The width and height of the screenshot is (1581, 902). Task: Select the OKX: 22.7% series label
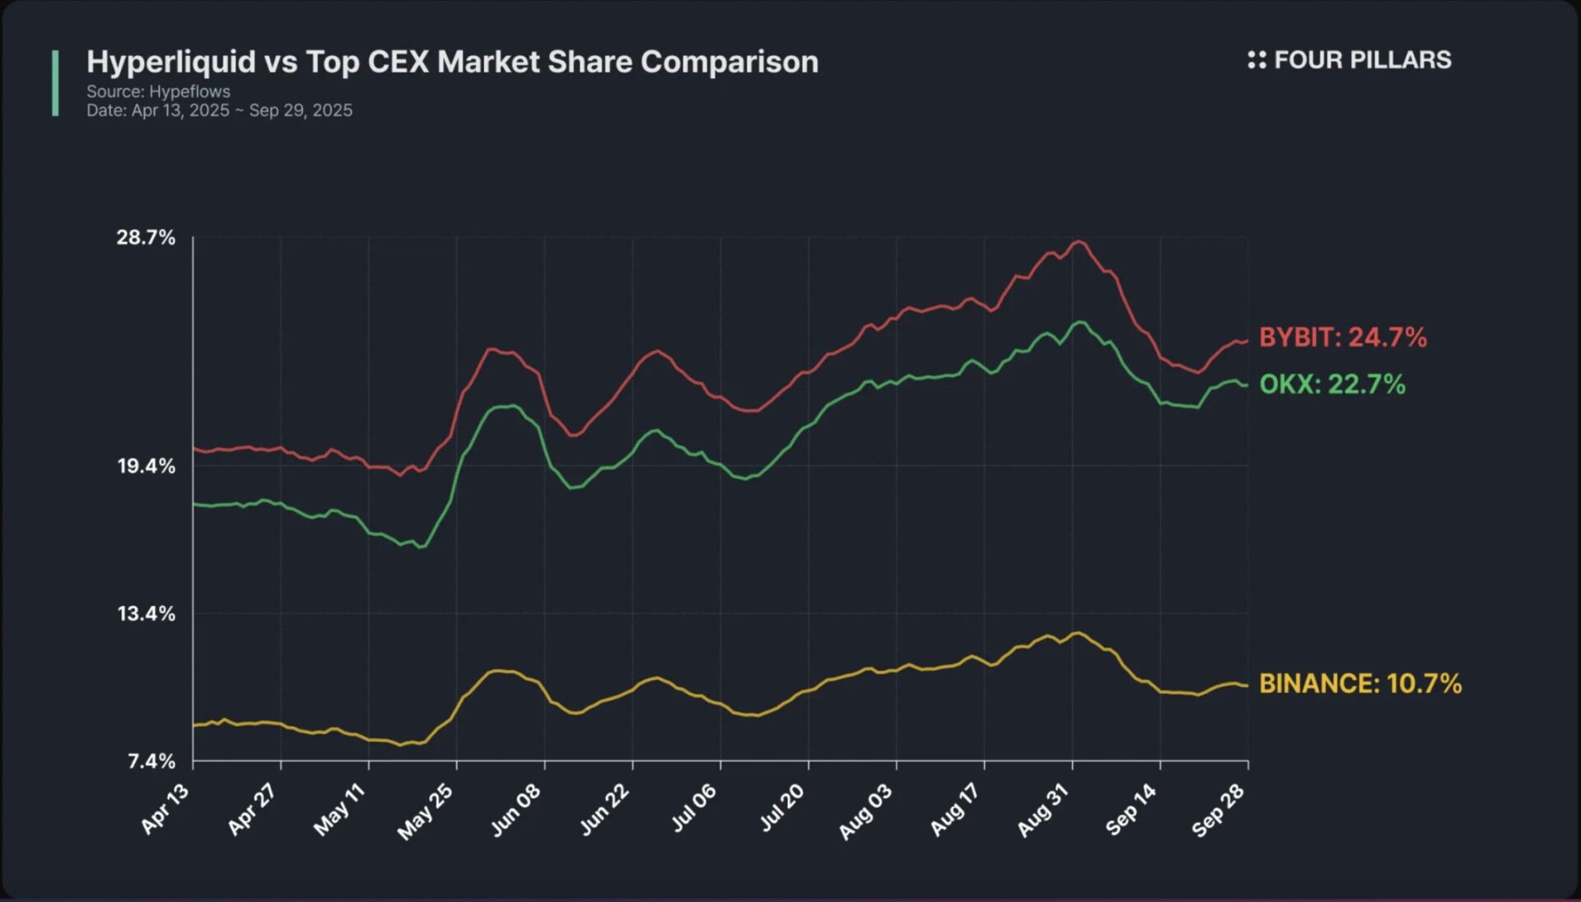[1331, 384]
